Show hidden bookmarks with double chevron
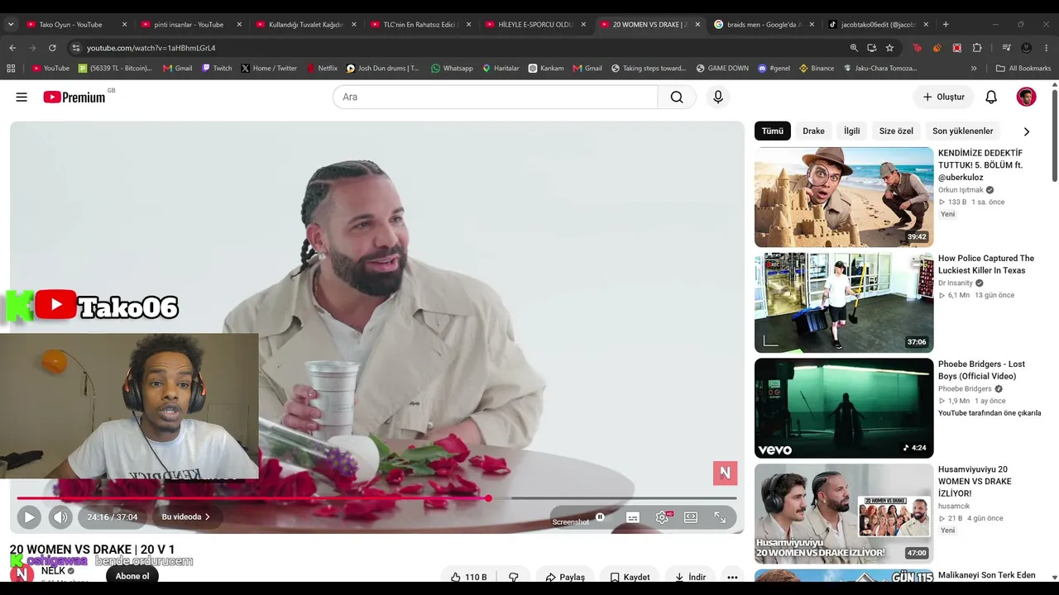Viewport: 1059px width, 595px height. [x=974, y=69]
